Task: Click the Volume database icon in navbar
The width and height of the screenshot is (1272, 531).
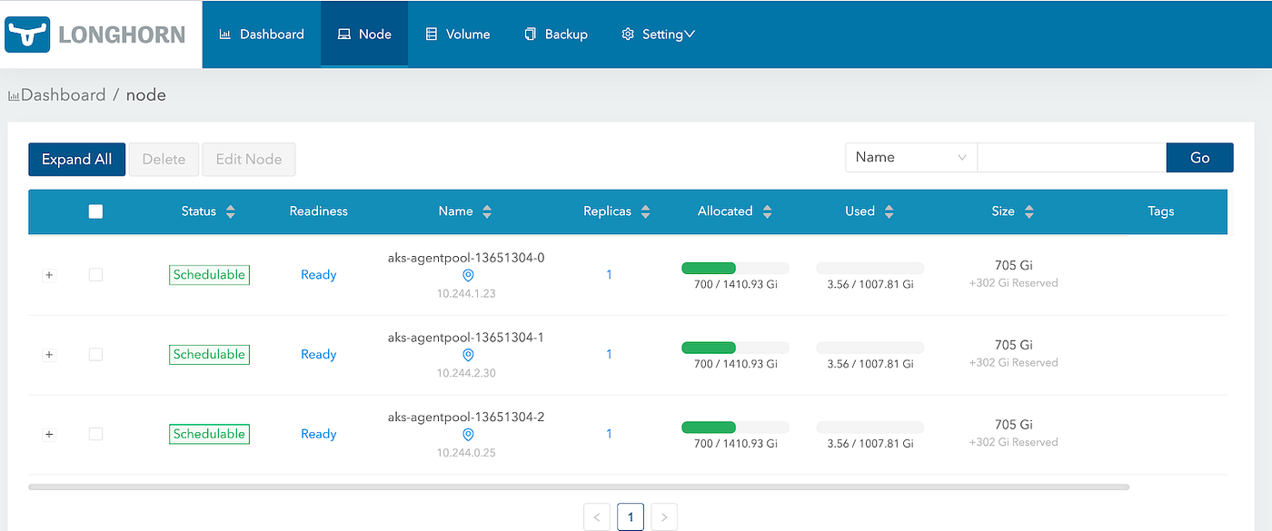Action: tap(432, 34)
